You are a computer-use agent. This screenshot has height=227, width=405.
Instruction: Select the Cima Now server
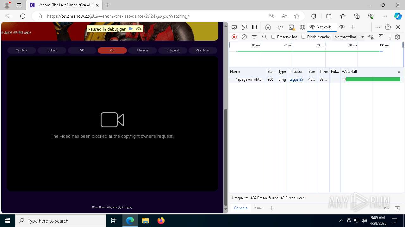click(203, 50)
